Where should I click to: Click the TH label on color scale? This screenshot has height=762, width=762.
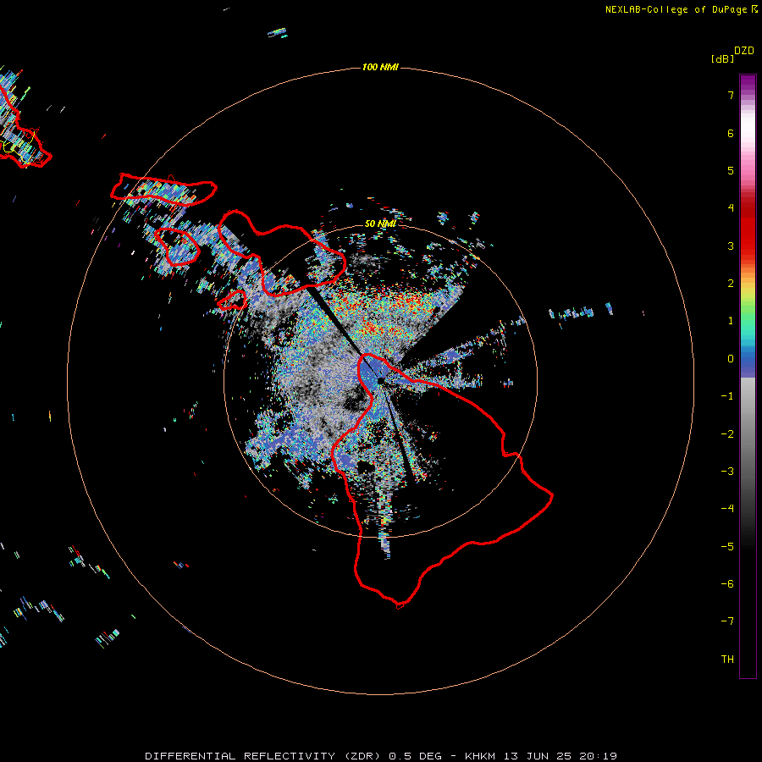727,660
